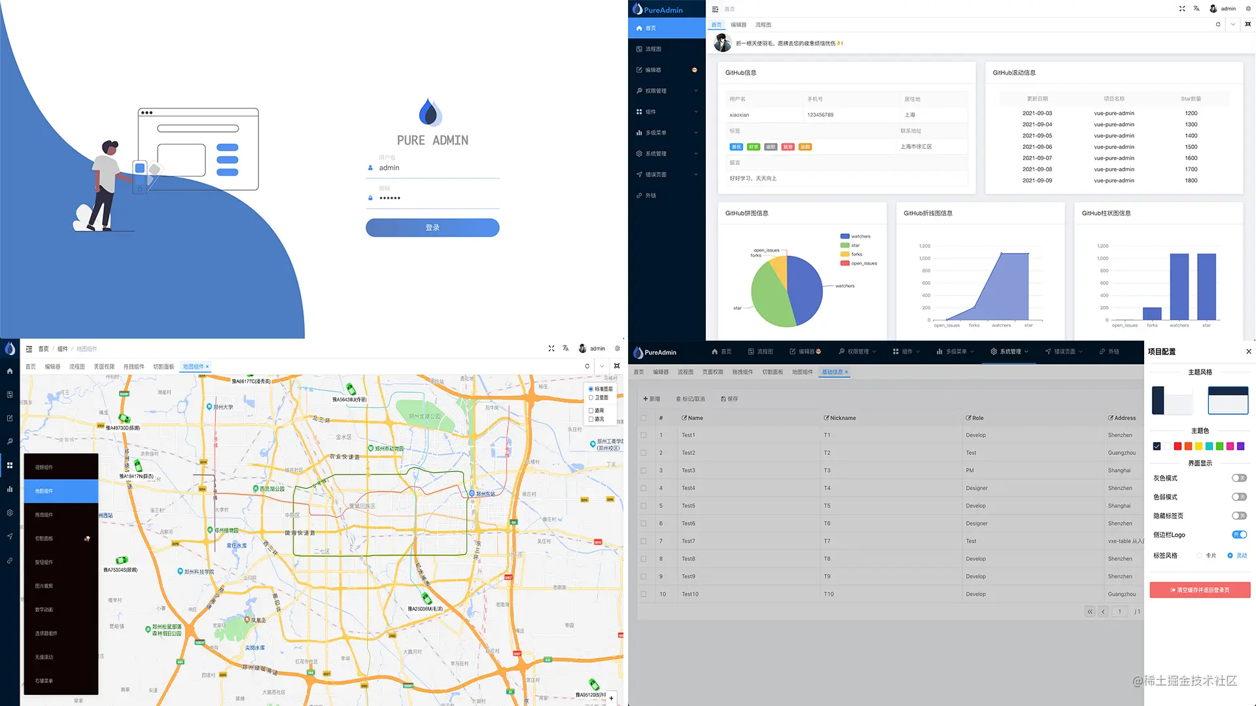
Task: Close the 地图组件 tab using x icon
Action: pyautogui.click(x=207, y=367)
